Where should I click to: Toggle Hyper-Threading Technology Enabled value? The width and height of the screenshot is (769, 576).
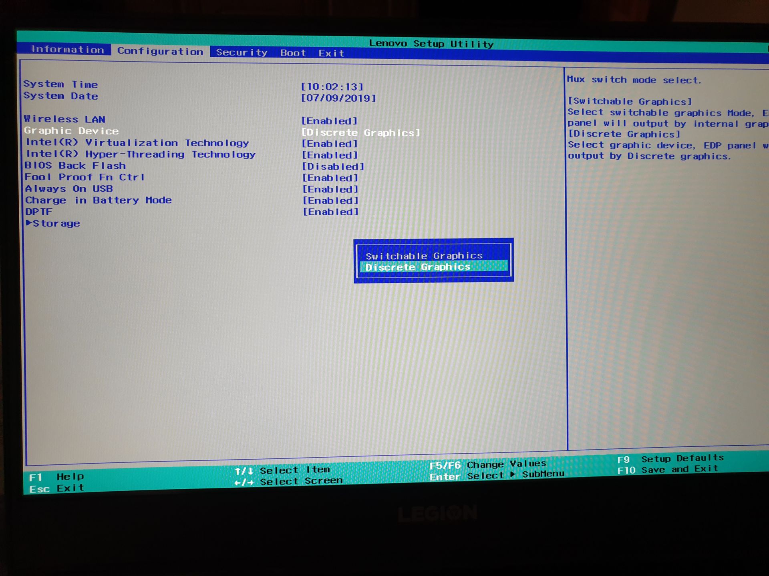click(330, 155)
